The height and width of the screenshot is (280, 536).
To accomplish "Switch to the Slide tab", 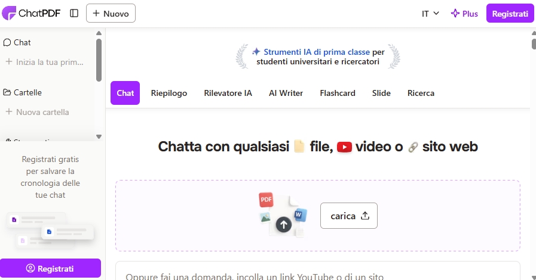I will pos(381,93).
